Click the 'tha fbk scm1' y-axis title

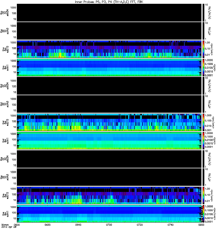[x=6, y=68]
